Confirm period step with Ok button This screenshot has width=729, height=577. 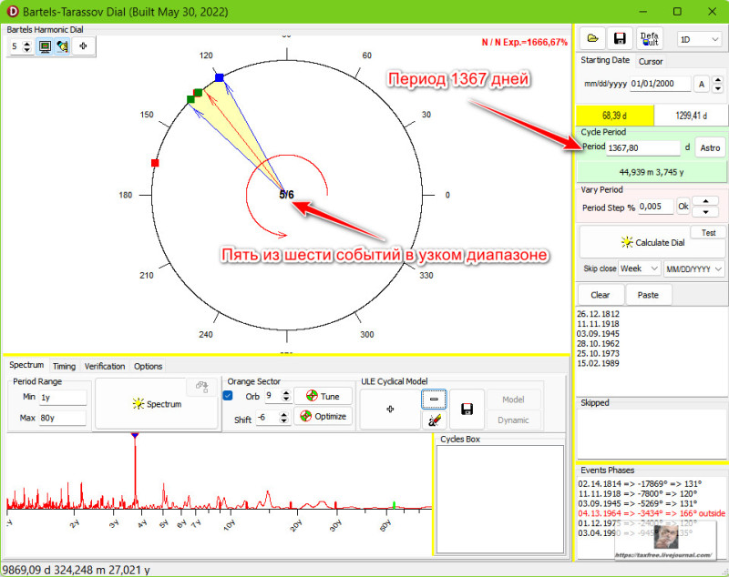click(683, 207)
